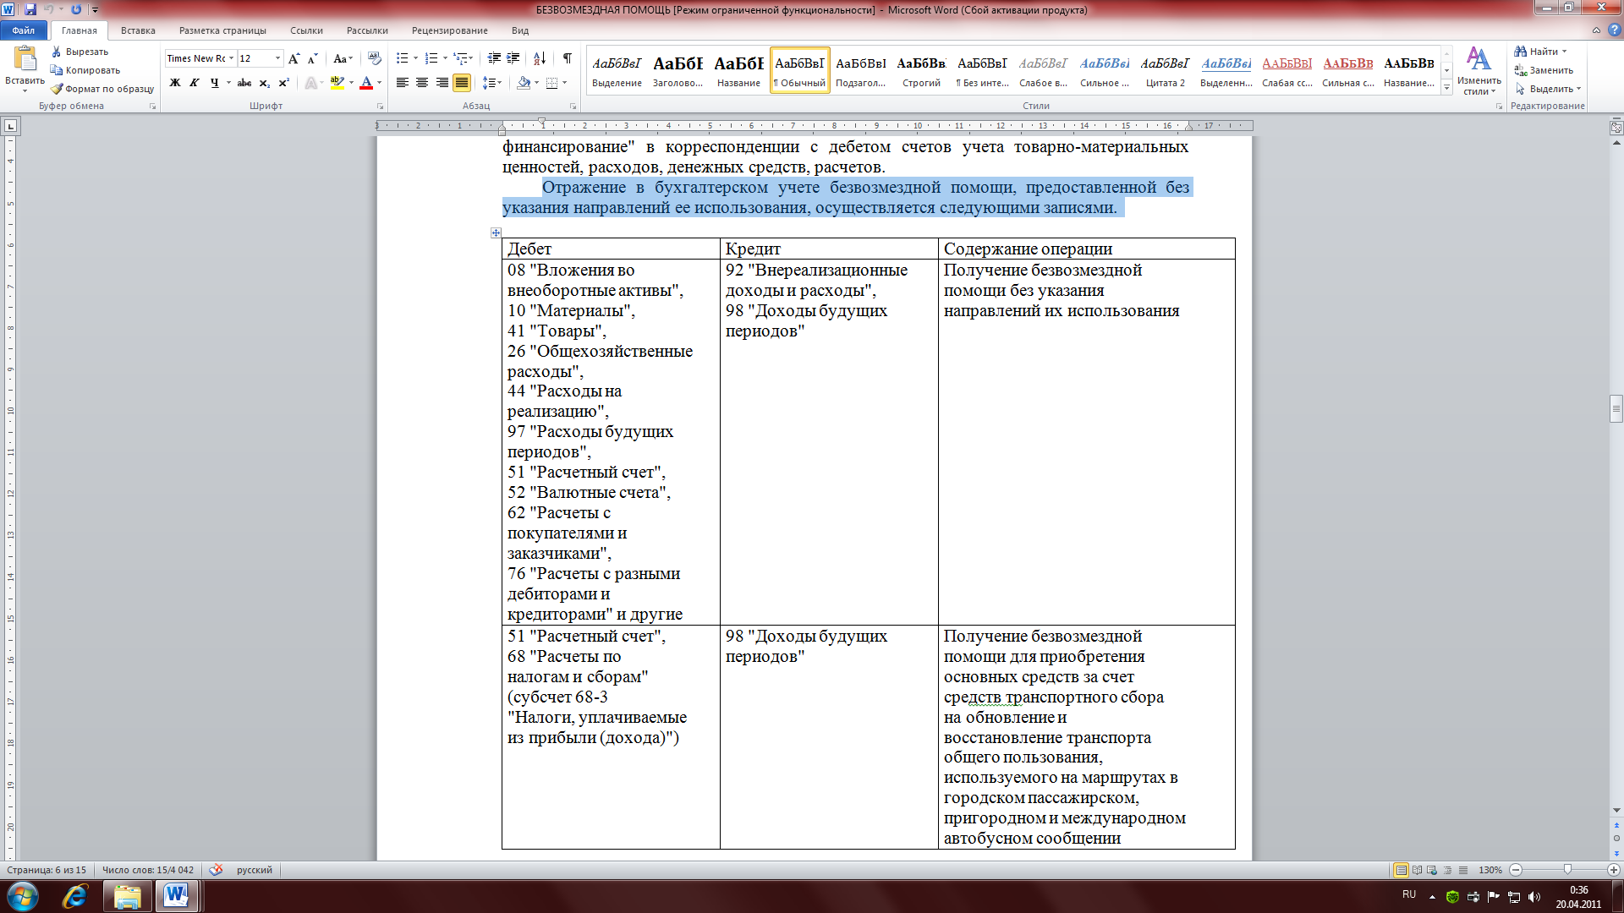
Task: Open the font color dropdown arrow
Action: (x=379, y=83)
